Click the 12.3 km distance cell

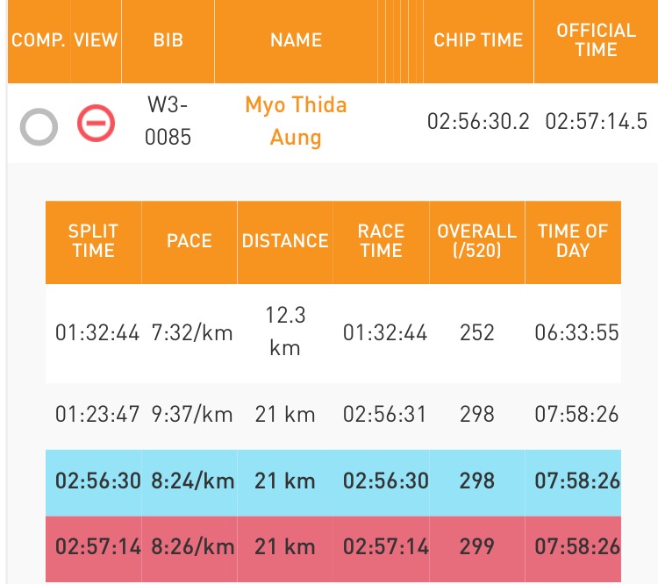click(x=285, y=331)
